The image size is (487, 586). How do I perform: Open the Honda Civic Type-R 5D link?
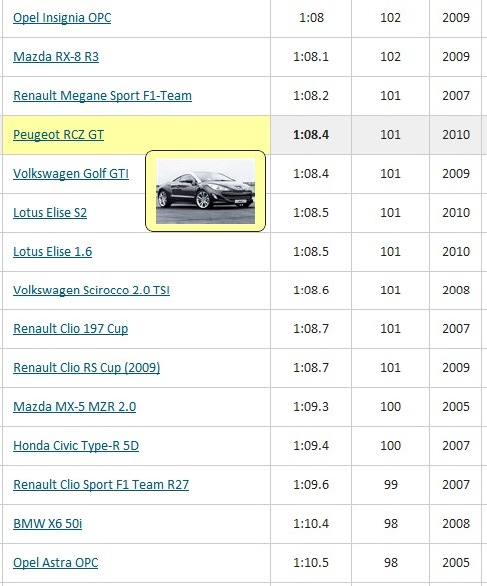point(76,446)
